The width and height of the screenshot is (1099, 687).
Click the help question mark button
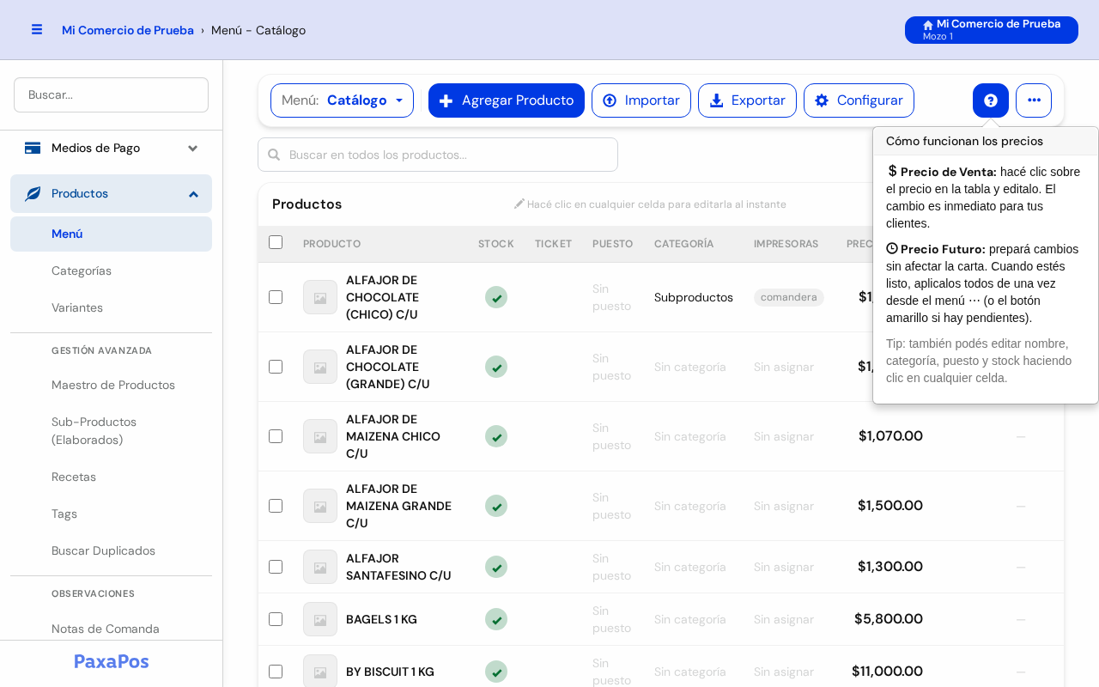pyautogui.click(x=990, y=100)
